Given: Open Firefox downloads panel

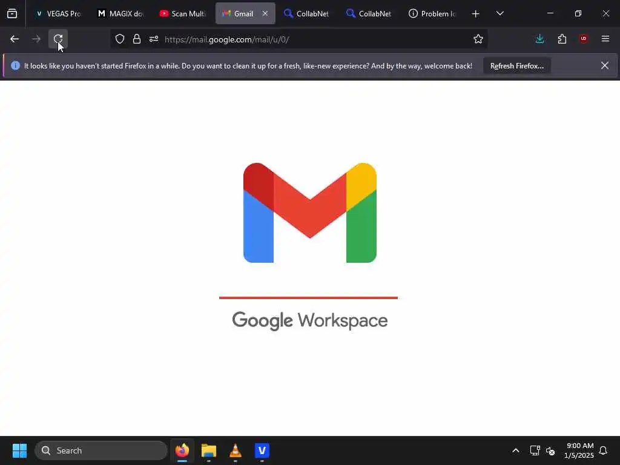Looking at the screenshot, I should tap(539, 39).
